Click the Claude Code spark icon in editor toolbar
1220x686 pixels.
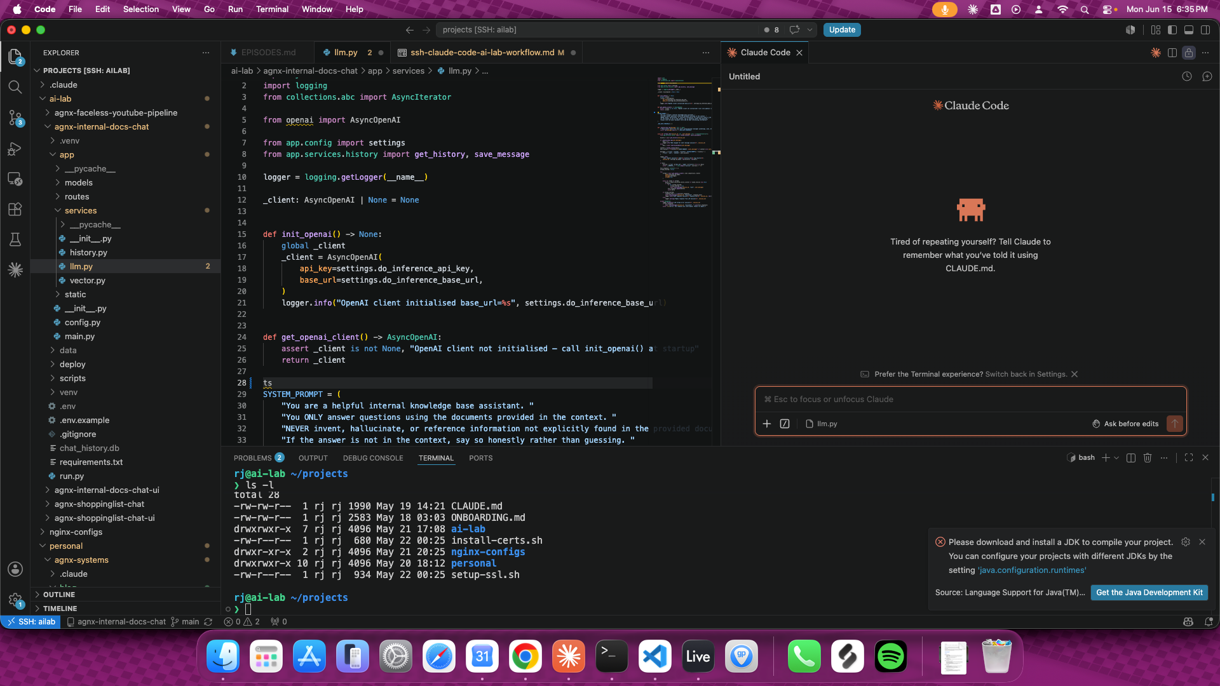point(1156,53)
